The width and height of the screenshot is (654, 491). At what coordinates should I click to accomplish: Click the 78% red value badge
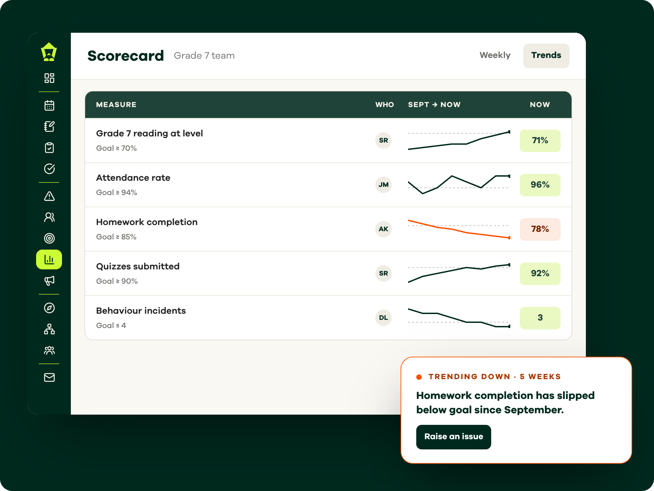point(540,229)
